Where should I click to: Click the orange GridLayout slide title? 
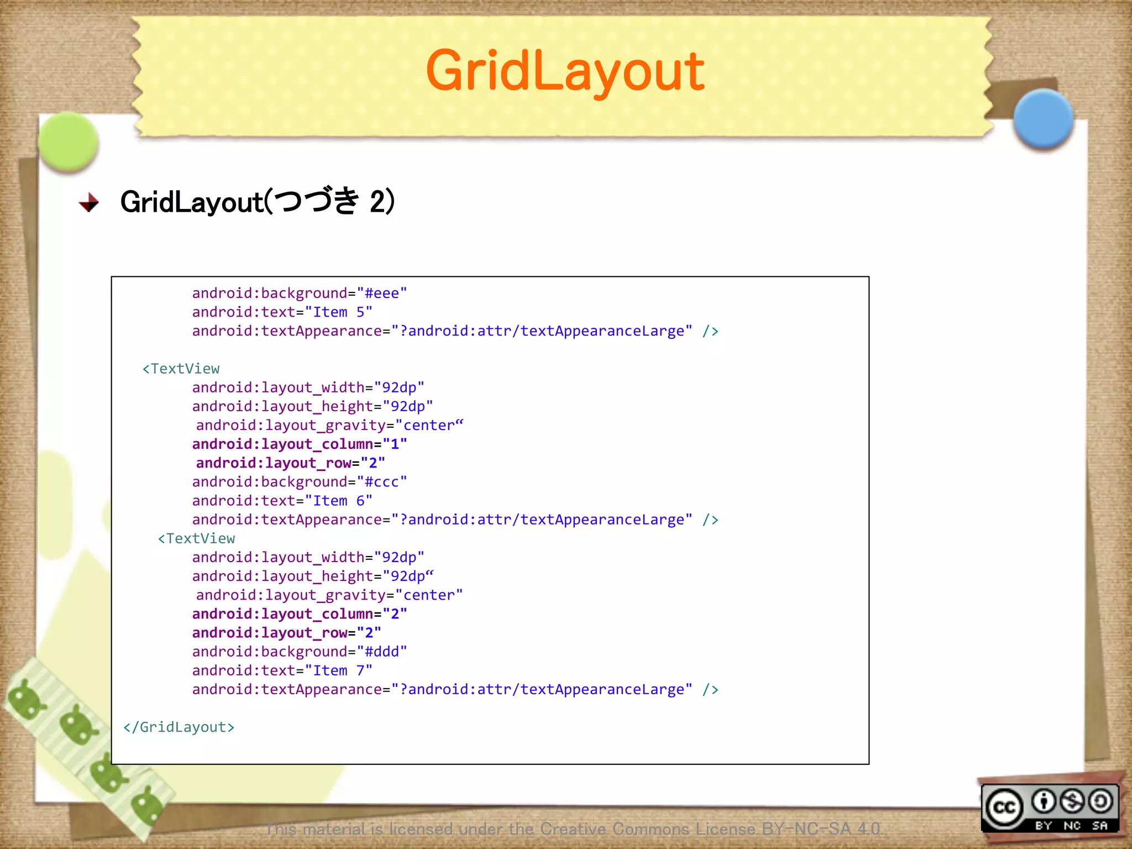tap(565, 71)
